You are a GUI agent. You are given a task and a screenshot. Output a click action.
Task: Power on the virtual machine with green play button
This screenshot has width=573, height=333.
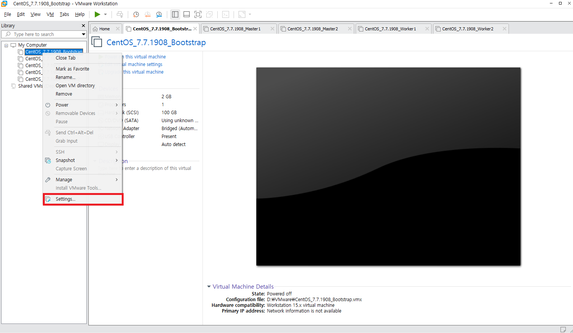coord(97,14)
